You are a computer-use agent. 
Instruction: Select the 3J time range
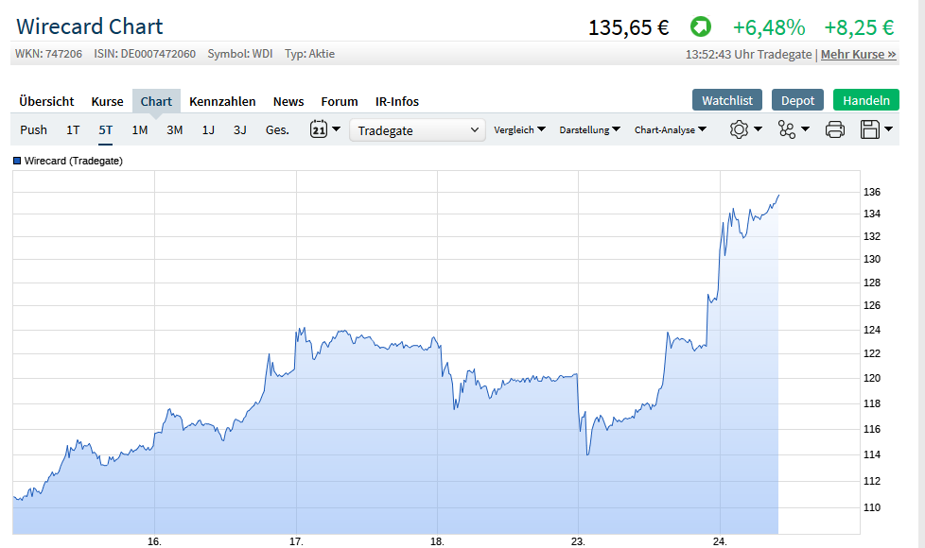click(x=240, y=129)
